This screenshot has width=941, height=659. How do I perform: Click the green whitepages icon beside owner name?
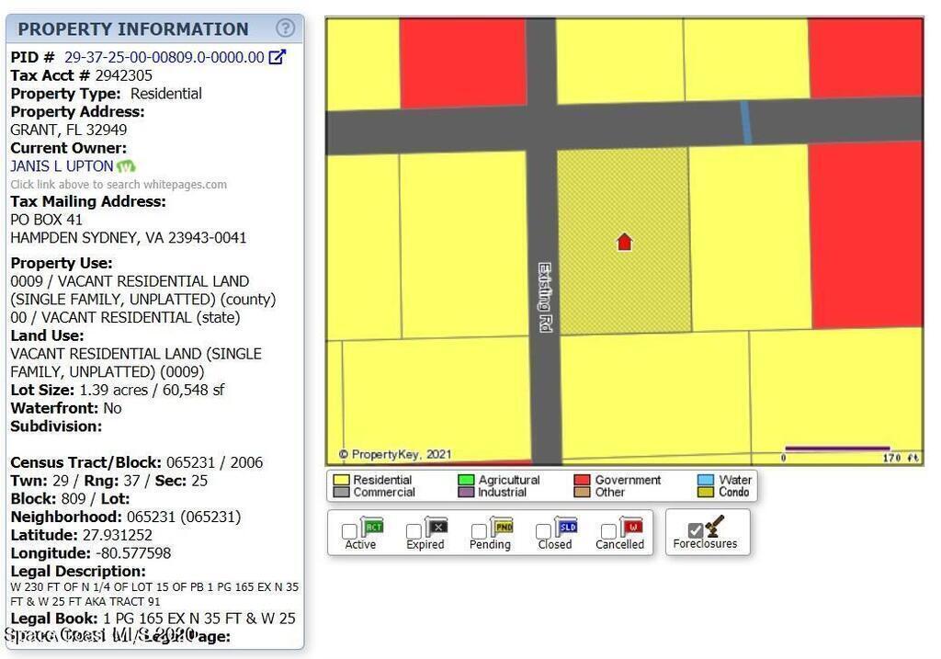click(x=126, y=166)
